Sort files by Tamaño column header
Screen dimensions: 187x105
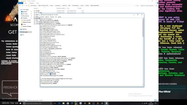(79, 8)
